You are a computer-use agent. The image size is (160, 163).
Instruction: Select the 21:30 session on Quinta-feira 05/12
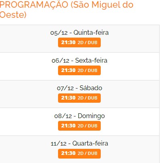79,42
